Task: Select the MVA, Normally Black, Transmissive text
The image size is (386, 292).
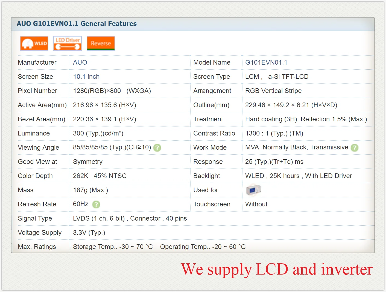Action: pos(297,147)
